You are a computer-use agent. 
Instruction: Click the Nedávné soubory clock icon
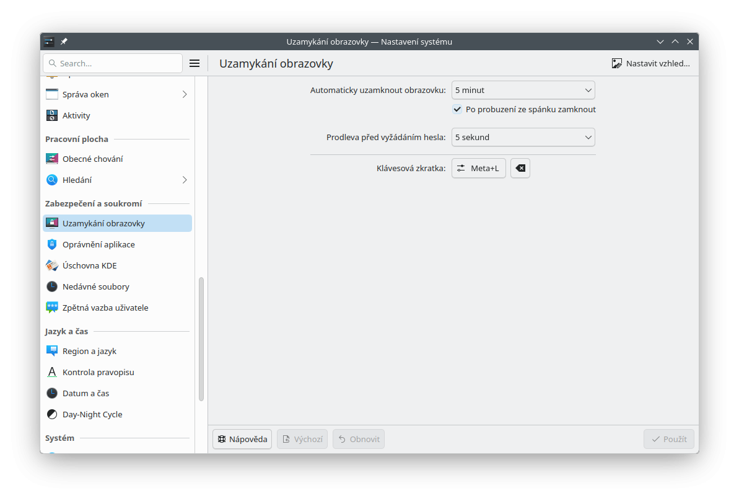pos(52,286)
